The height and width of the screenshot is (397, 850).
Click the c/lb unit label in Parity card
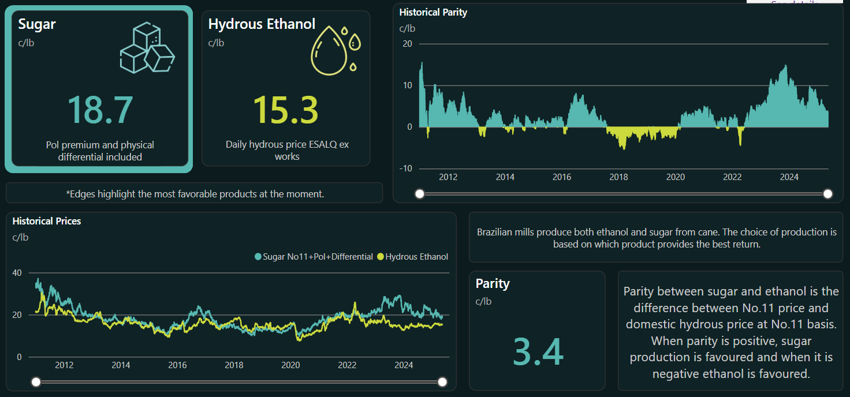click(484, 301)
